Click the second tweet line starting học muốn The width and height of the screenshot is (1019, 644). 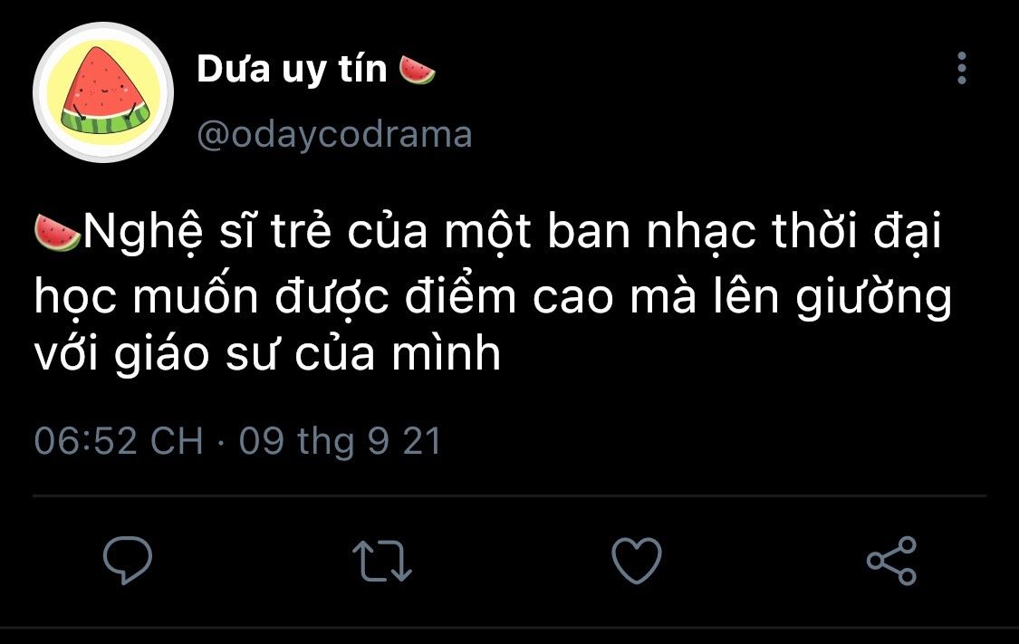(494, 298)
